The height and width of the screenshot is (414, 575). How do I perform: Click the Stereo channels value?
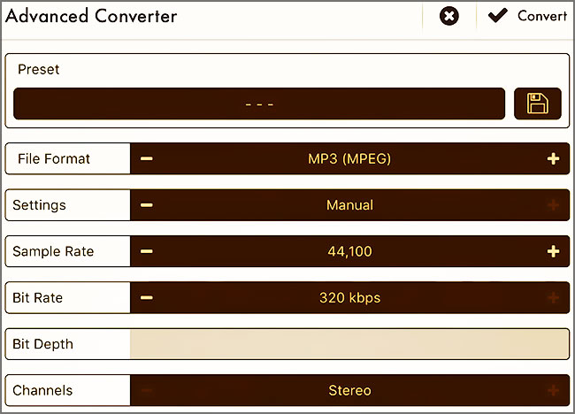(x=349, y=390)
